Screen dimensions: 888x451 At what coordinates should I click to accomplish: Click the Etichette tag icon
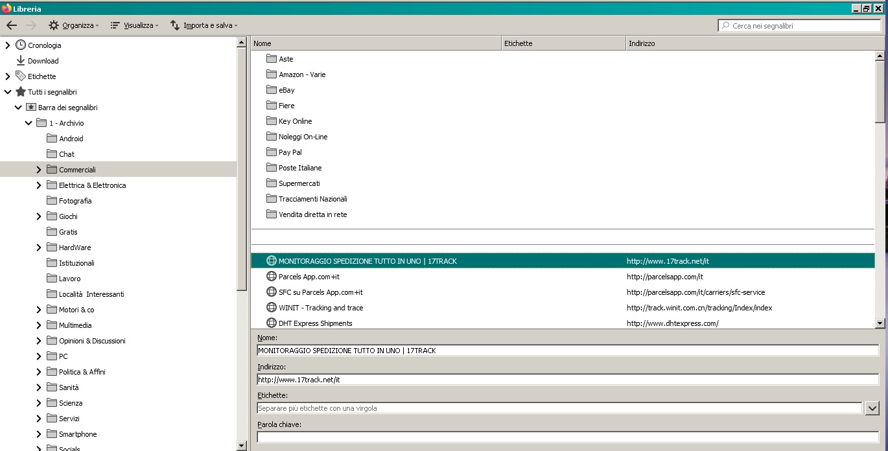tap(21, 76)
